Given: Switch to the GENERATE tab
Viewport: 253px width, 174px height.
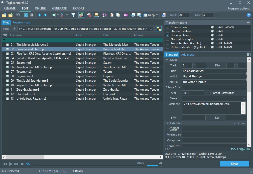Looking at the screenshot, I should pos(59,8).
